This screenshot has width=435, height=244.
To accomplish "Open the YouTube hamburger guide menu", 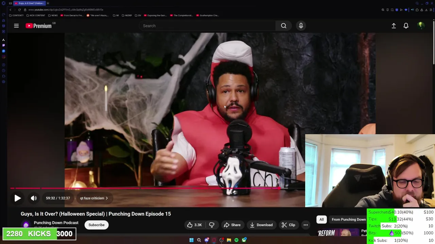I will click(16, 26).
